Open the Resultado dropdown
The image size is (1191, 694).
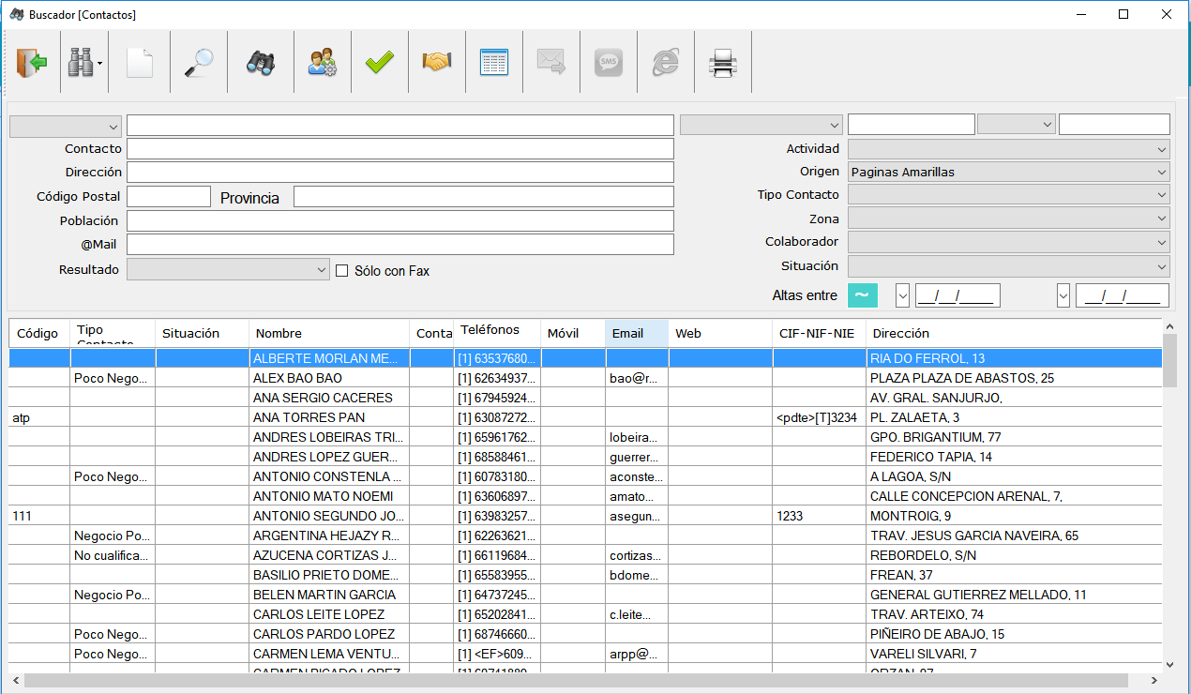click(x=228, y=269)
